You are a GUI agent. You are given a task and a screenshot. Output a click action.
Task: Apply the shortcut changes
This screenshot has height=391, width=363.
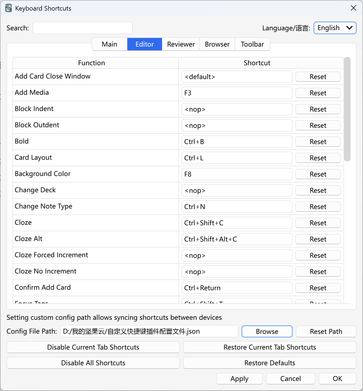pos(239,379)
